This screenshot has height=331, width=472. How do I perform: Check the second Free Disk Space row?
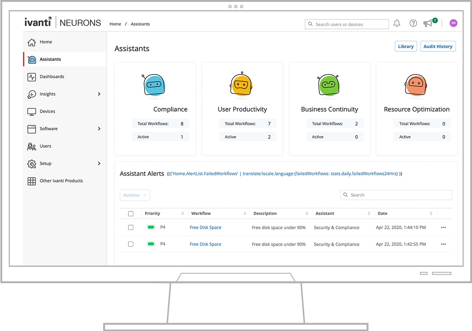(131, 245)
